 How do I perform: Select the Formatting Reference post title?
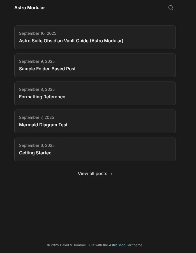[x=42, y=97]
